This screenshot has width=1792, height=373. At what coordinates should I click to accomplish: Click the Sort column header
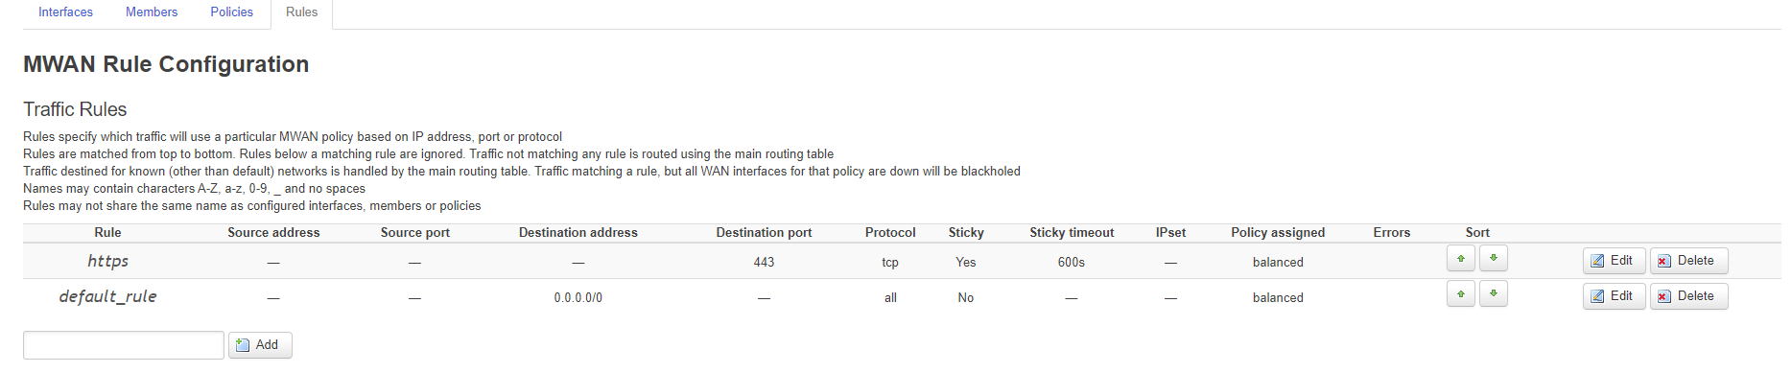tap(1477, 232)
